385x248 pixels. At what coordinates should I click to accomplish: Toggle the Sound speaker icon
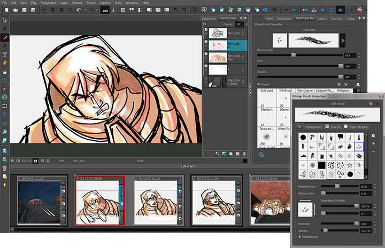pyautogui.click(x=340, y=10)
